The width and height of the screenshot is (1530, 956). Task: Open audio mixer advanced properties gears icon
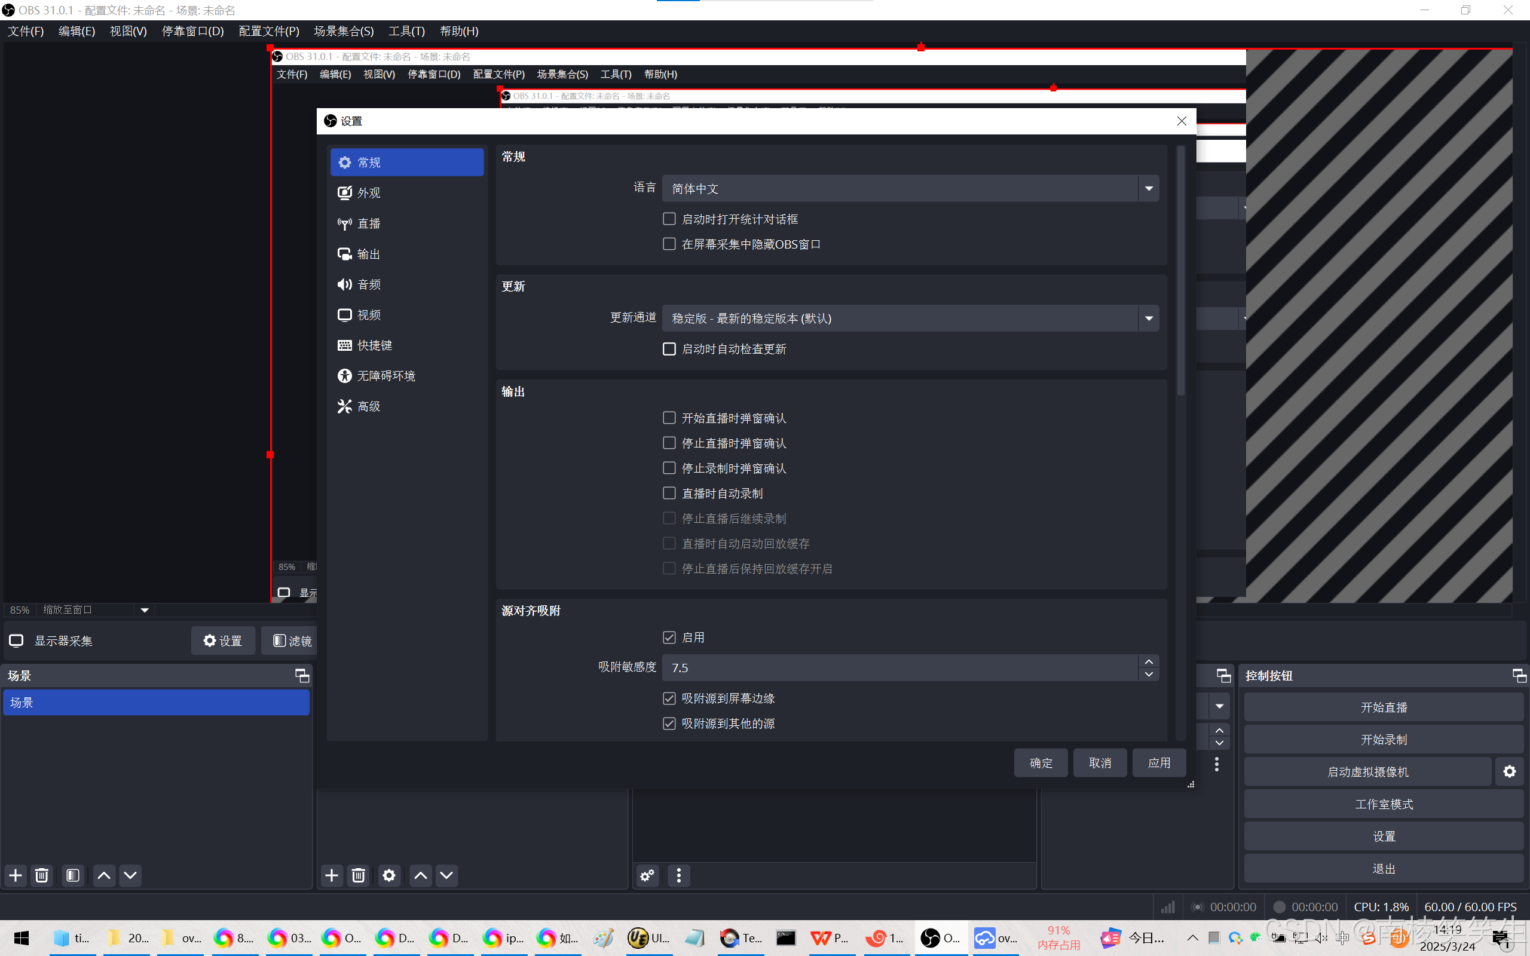(647, 875)
